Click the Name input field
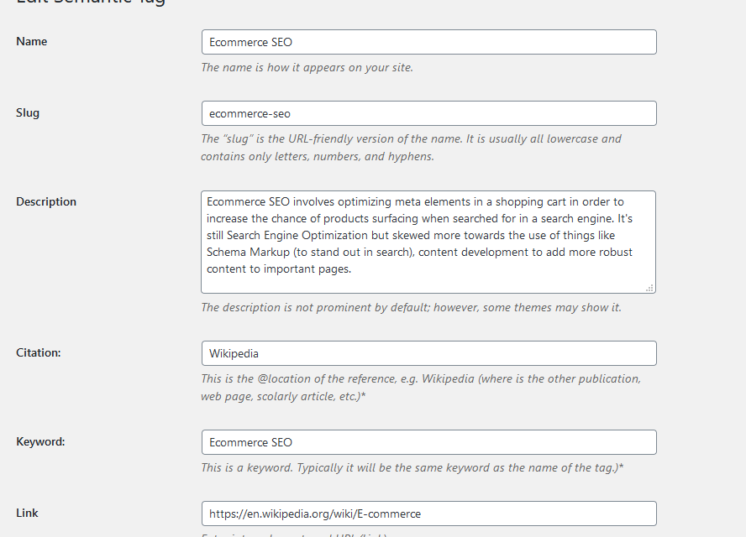 pyautogui.click(x=428, y=42)
